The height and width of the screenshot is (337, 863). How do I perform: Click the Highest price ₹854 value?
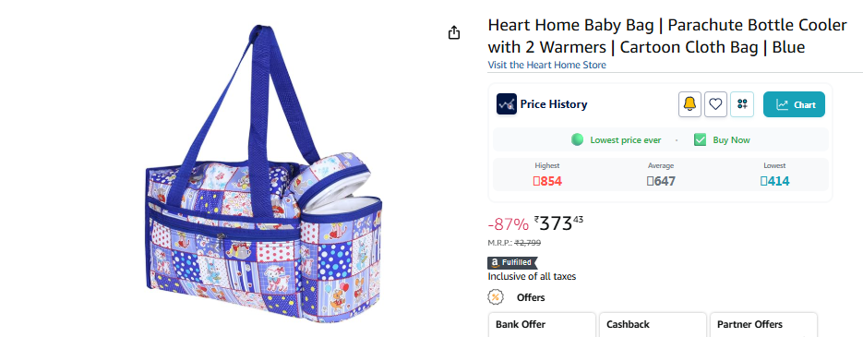[x=547, y=181]
